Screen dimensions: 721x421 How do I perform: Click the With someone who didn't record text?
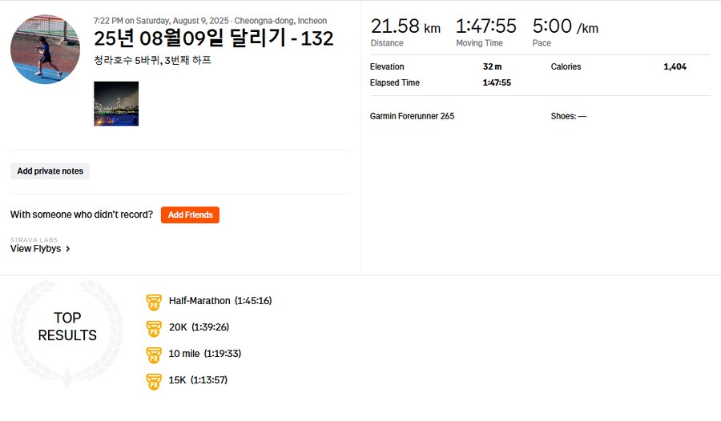click(82, 215)
